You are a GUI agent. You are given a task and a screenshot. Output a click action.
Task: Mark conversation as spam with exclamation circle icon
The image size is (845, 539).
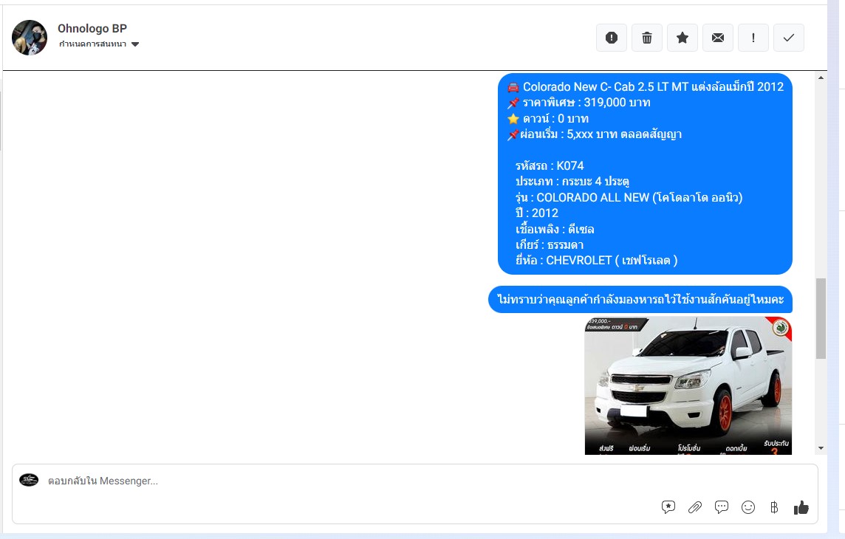click(611, 38)
